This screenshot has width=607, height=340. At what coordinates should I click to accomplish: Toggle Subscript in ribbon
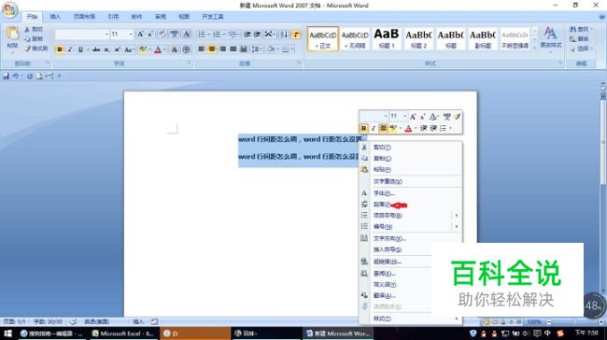click(106, 50)
